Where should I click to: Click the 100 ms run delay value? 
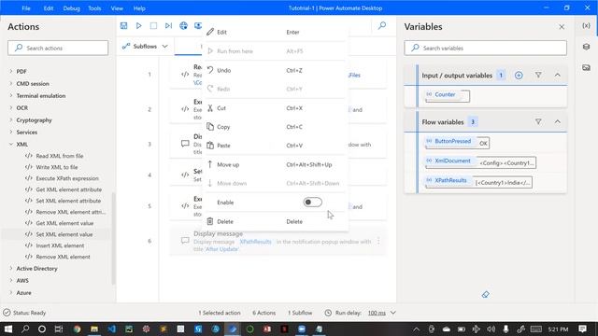377,313
